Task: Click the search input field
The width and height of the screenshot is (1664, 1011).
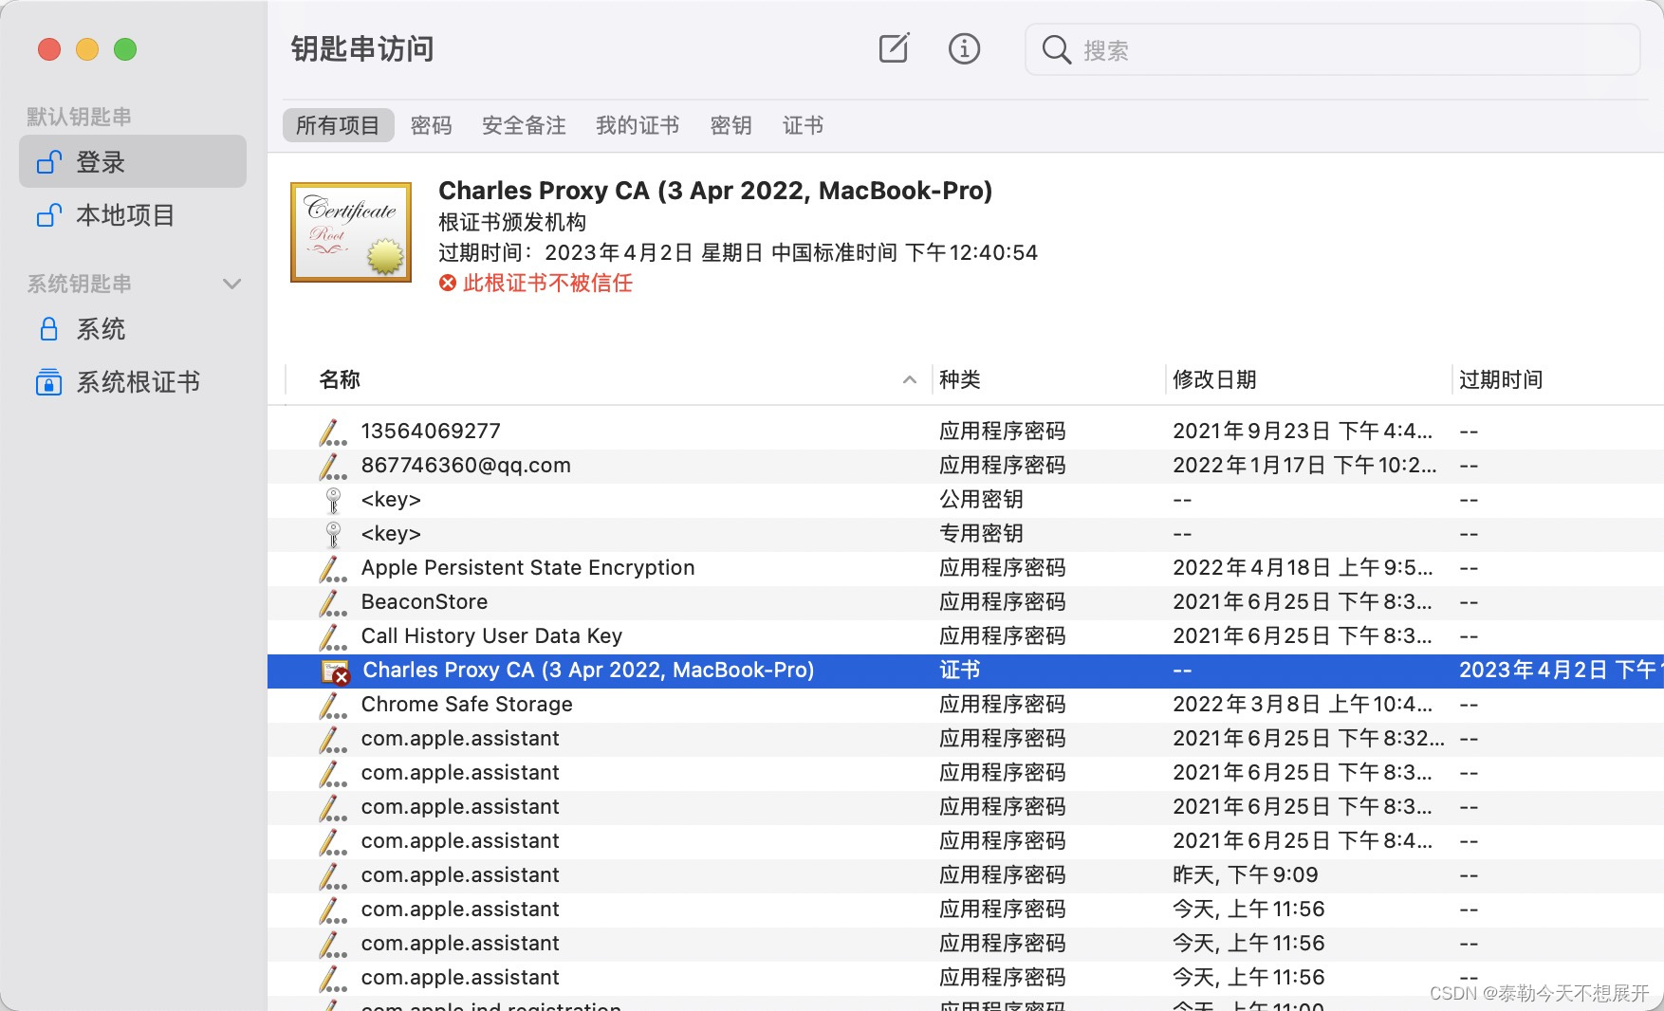Action: (1333, 49)
